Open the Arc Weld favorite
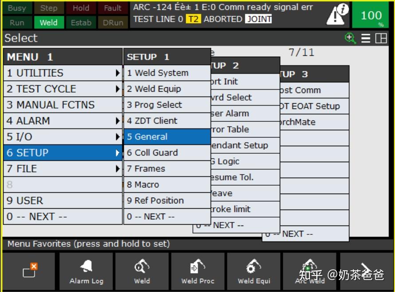 [309, 271]
